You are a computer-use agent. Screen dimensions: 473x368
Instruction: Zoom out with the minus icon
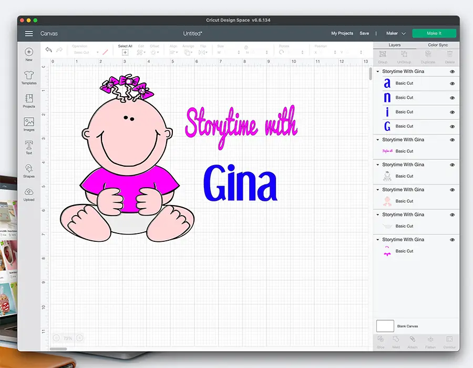coord(56,338)
